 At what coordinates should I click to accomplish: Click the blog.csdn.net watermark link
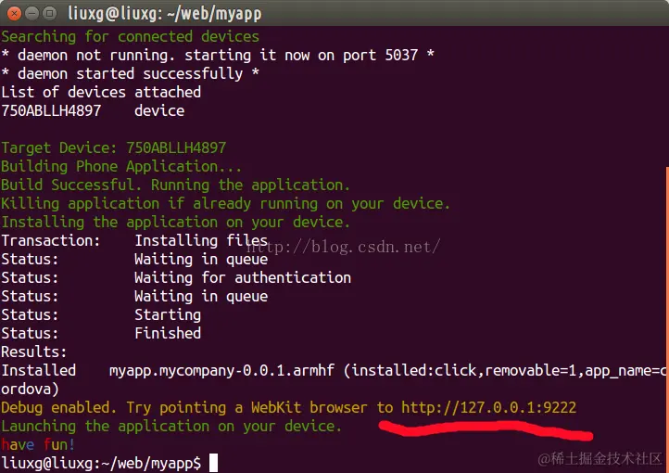[344, 247]
